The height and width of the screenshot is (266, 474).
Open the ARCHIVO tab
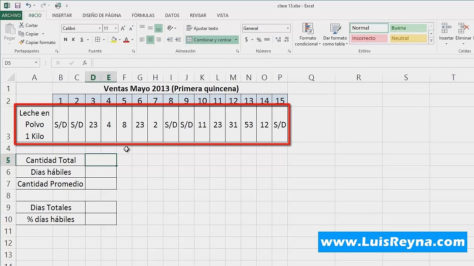pos(11,15)
